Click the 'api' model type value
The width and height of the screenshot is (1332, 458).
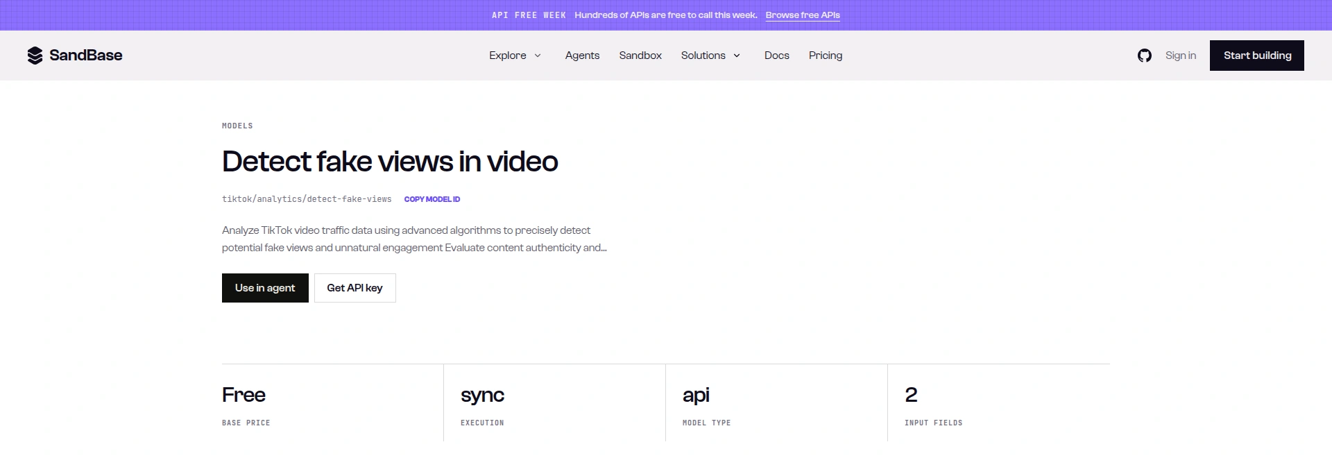[696, 396]
